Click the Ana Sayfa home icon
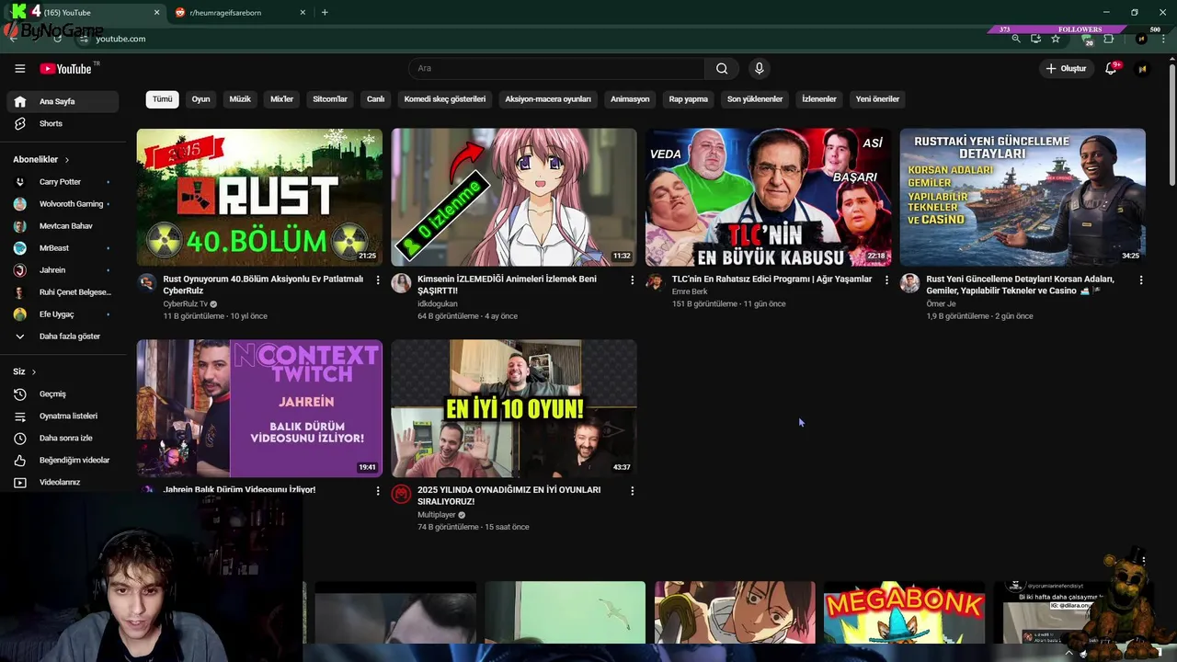Image resolution: width=1177 pixels, height=662 pixels. (19, 101)
